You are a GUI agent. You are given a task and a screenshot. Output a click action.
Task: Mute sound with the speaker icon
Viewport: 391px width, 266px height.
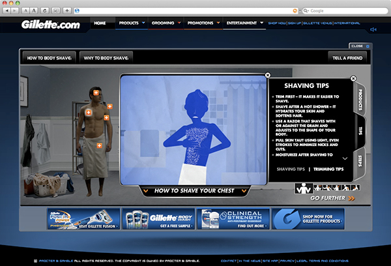[x=373, y=29]
